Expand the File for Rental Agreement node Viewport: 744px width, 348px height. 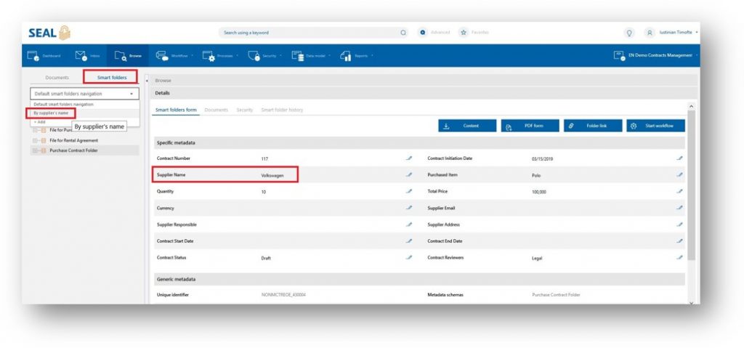coord(34,140)
